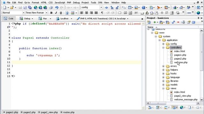204x114 pixels.
Task: Toggle Bold formatting
Action: (51, 13)
